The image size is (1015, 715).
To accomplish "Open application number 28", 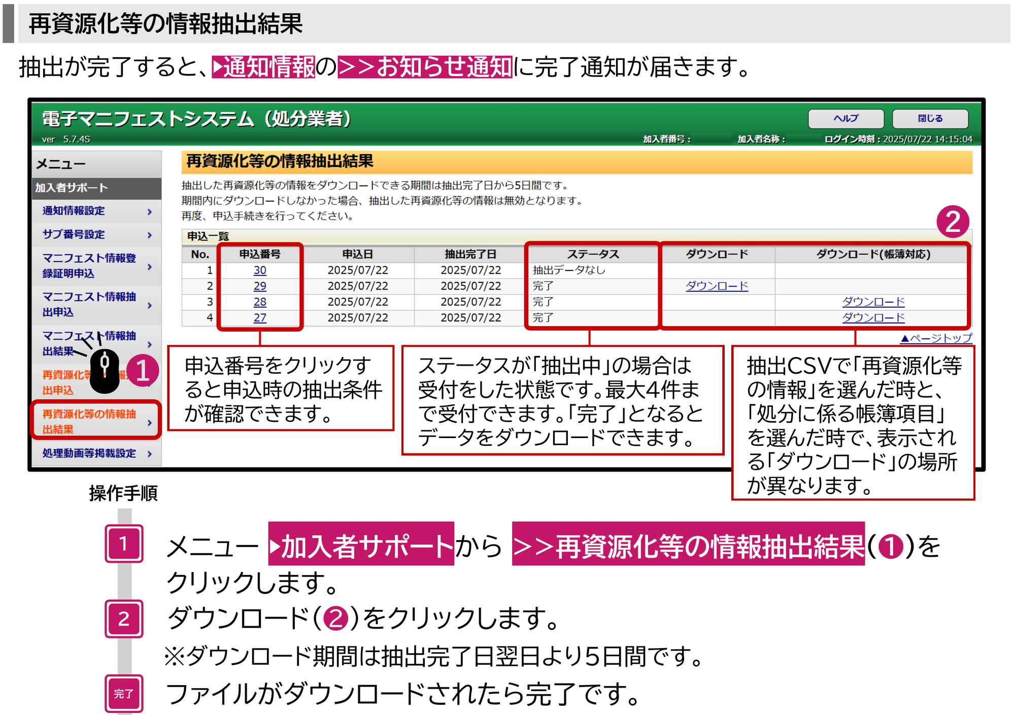I will pyautogui.click(x=260, y=302).
